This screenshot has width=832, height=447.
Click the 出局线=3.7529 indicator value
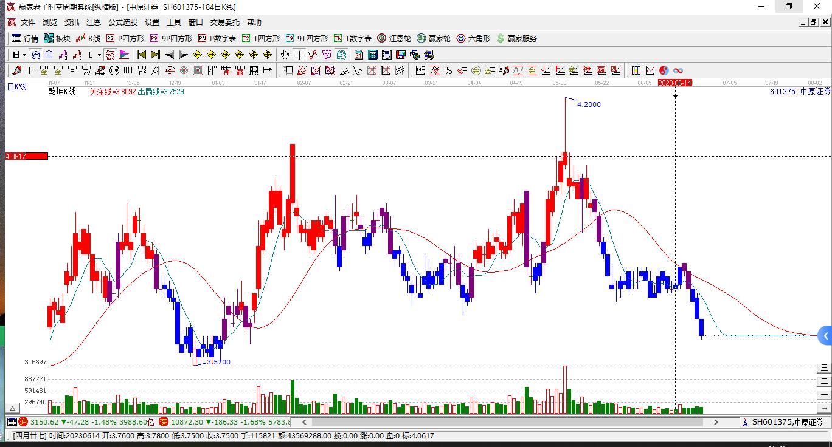pos(161,92)
